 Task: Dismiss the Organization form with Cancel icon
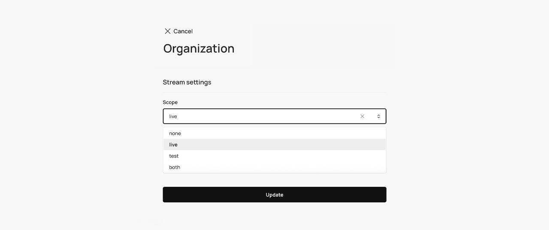pyautogui.click(x=167, y=31)
